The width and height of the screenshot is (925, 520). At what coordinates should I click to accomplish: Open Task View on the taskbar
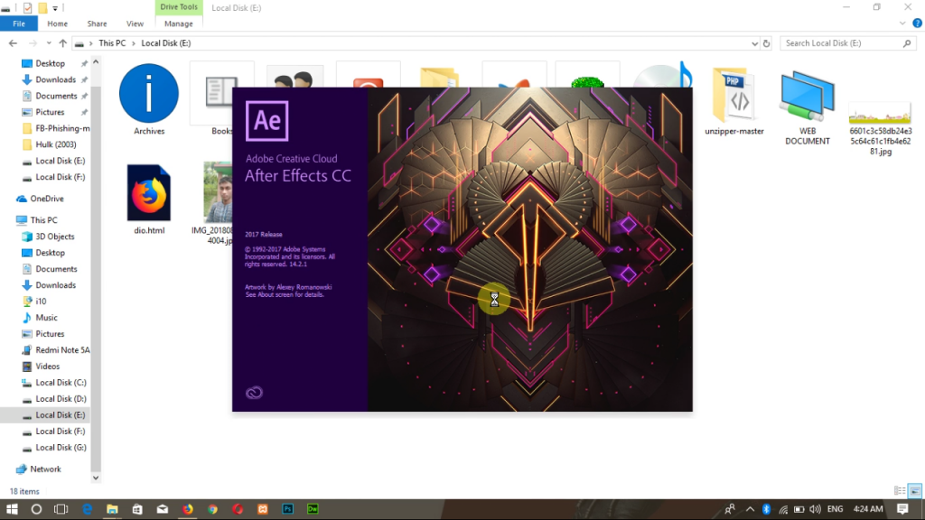(x=61, y=509)
